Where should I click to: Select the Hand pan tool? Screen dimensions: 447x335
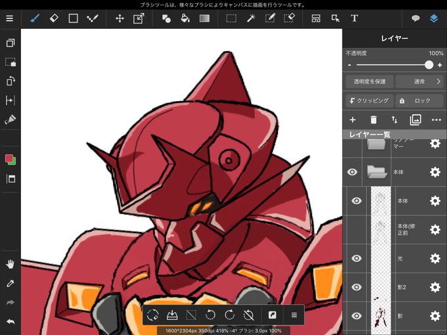click(x=11, y=264)
